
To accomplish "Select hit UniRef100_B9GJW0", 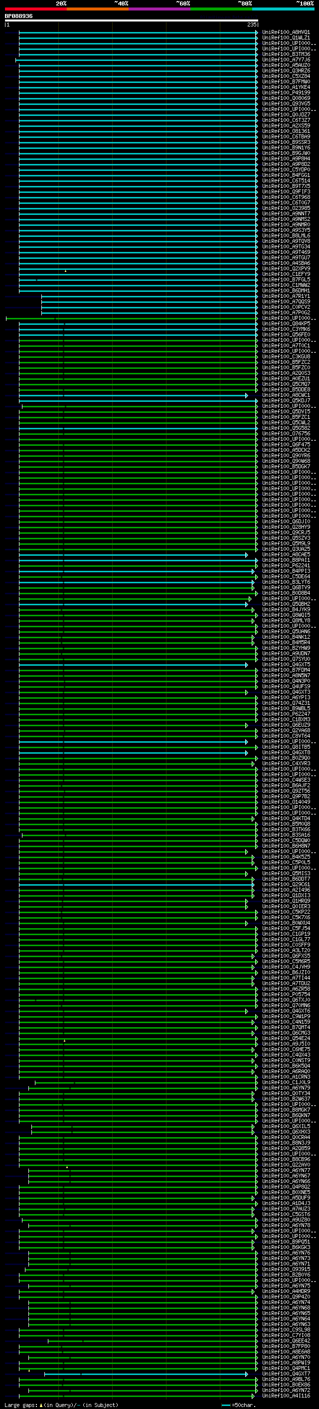I will (286, 153).
